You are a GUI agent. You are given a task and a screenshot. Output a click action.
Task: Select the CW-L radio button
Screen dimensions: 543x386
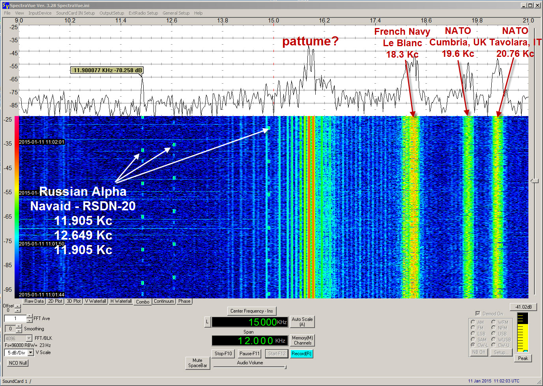(x=473, y=345)
